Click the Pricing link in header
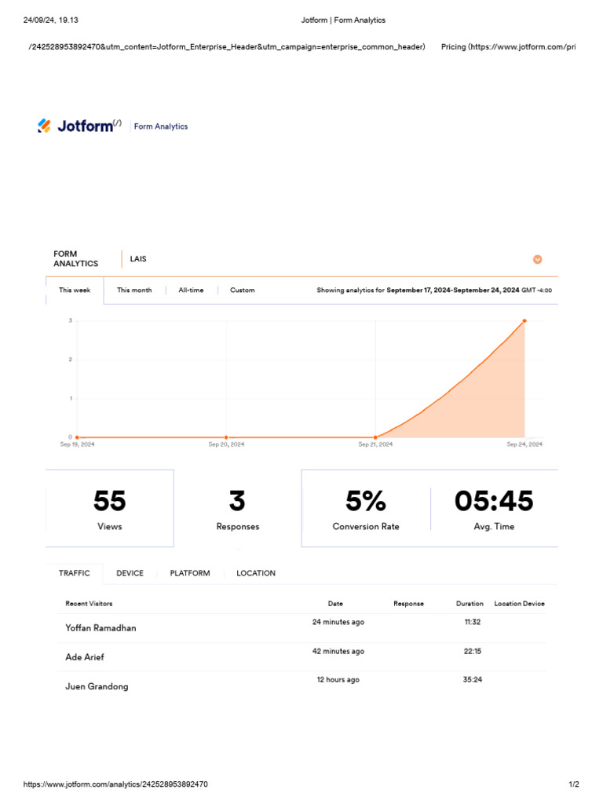603x804 pixels. (x=507, y=47)
